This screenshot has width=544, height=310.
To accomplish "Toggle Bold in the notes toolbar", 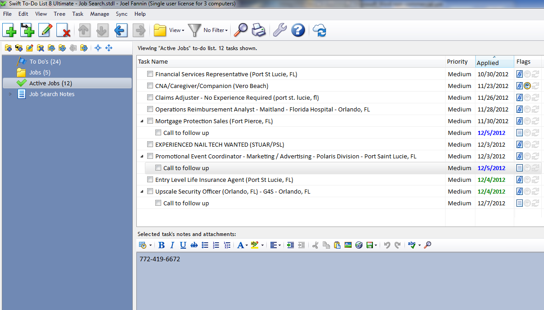I will pos(162,245).
